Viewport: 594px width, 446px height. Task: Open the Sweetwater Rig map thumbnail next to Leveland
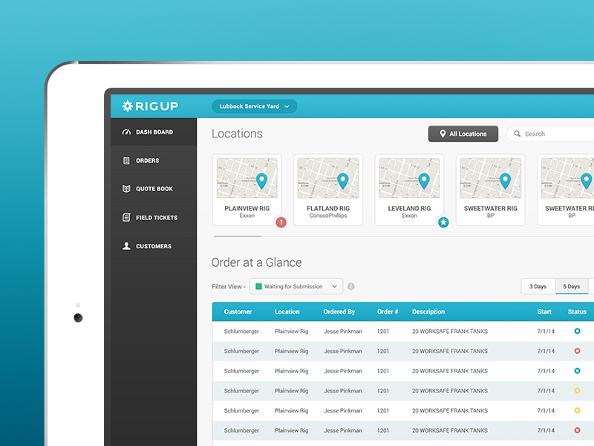[x=491, y=178]
